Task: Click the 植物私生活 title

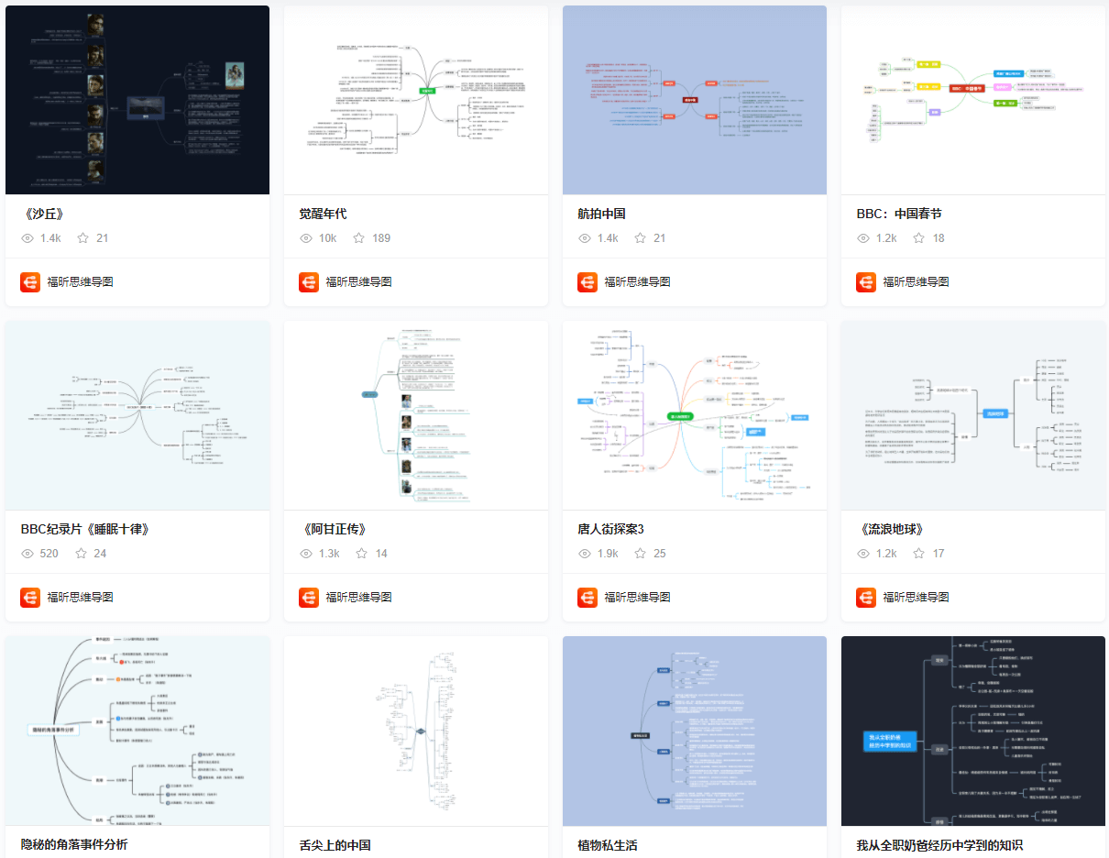Action: coord(608,845)
